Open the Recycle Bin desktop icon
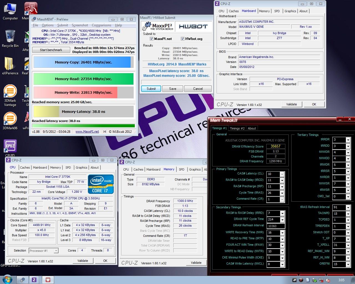The image size is (355, 284). pyautogui.click(x=10, y=39)
